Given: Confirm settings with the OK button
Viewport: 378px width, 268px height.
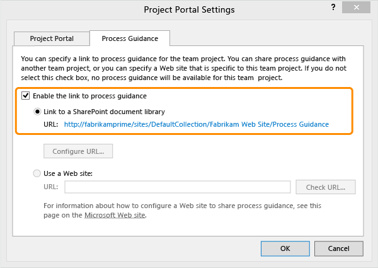Looking at the screenshot, I should coord(285,248).
